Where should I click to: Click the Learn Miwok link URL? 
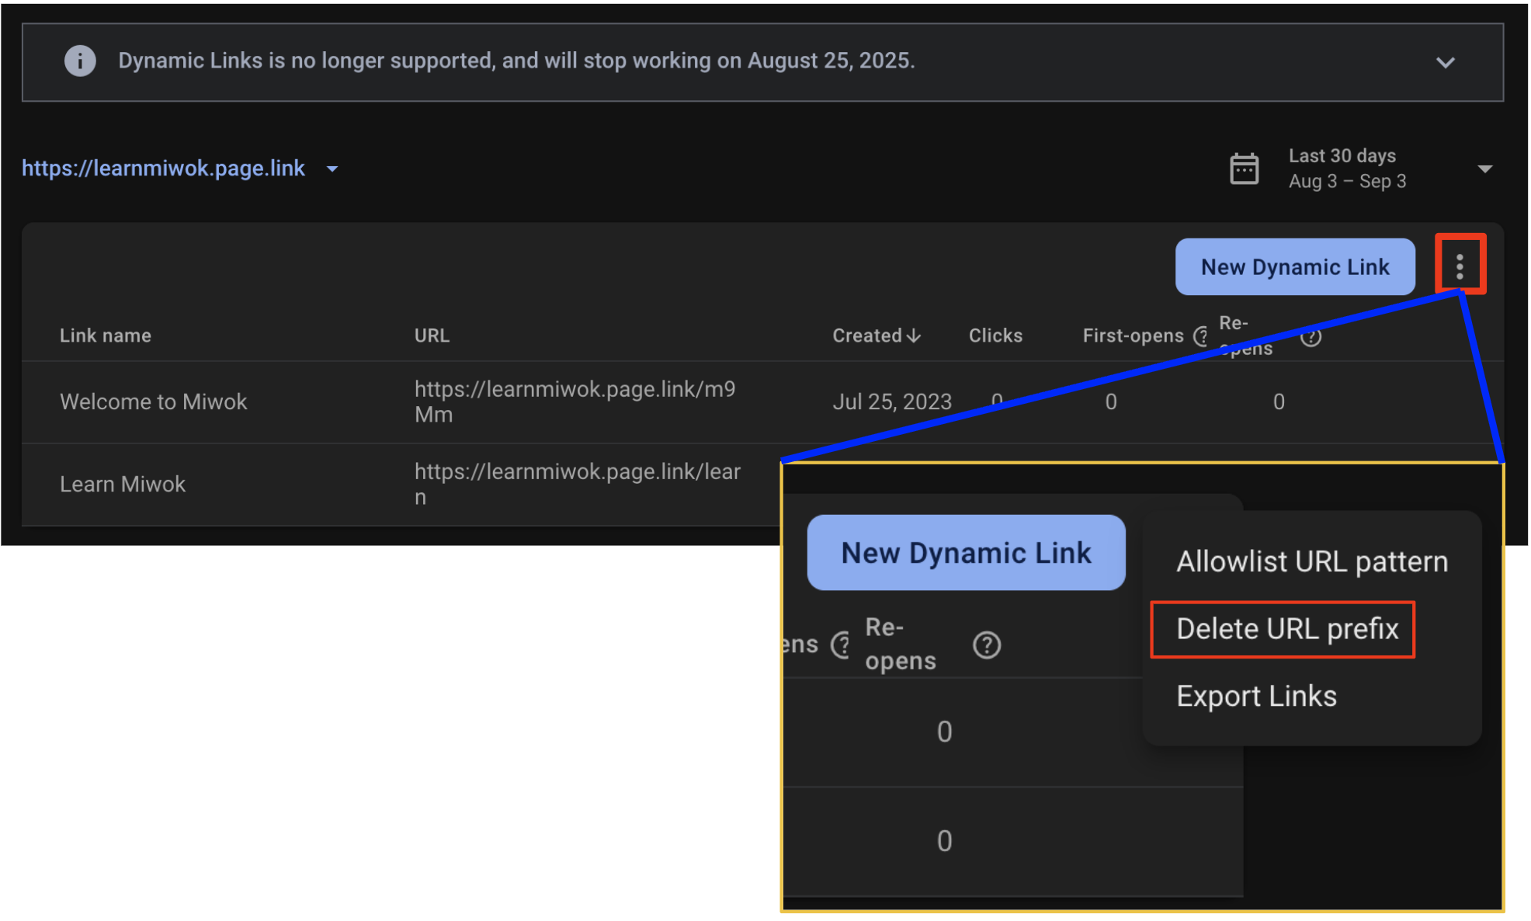click(578, 483)
